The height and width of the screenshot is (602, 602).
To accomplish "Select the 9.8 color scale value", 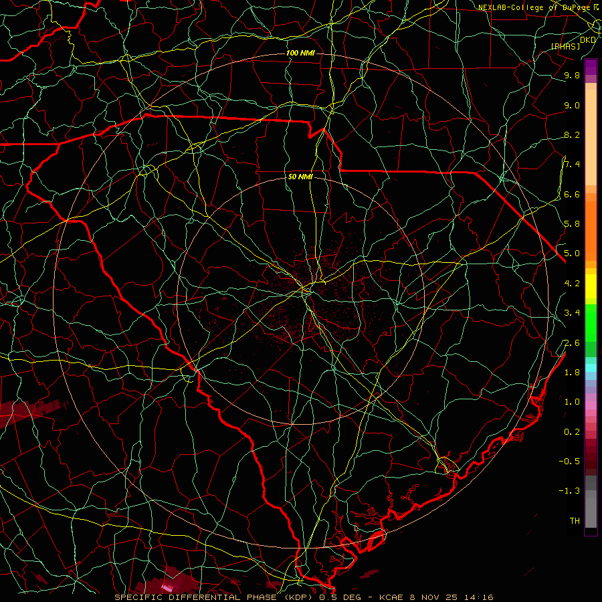I will [x=572, y=76].
